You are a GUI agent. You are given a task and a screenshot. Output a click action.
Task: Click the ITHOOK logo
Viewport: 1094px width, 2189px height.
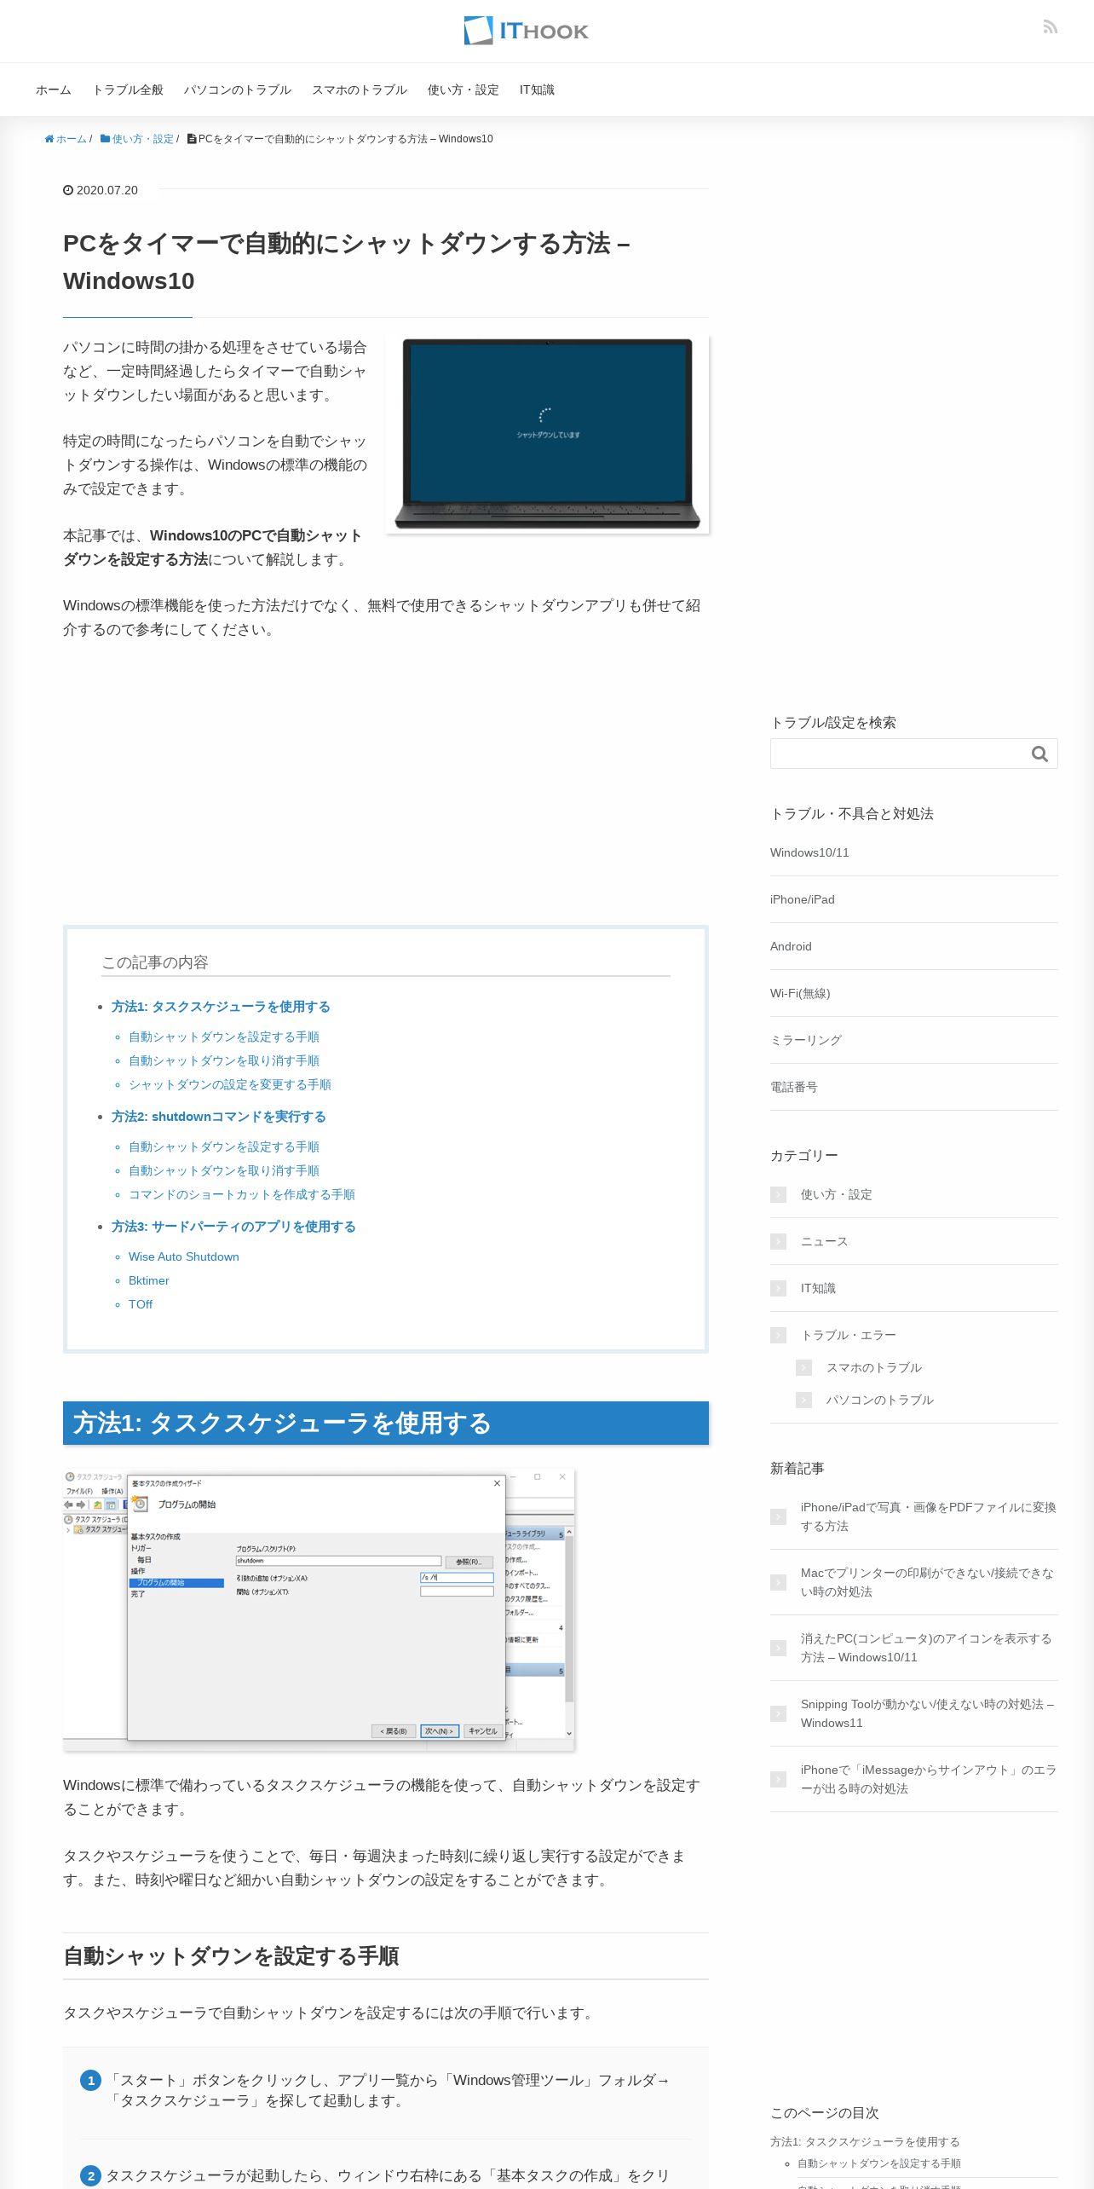tap(526, 31)
